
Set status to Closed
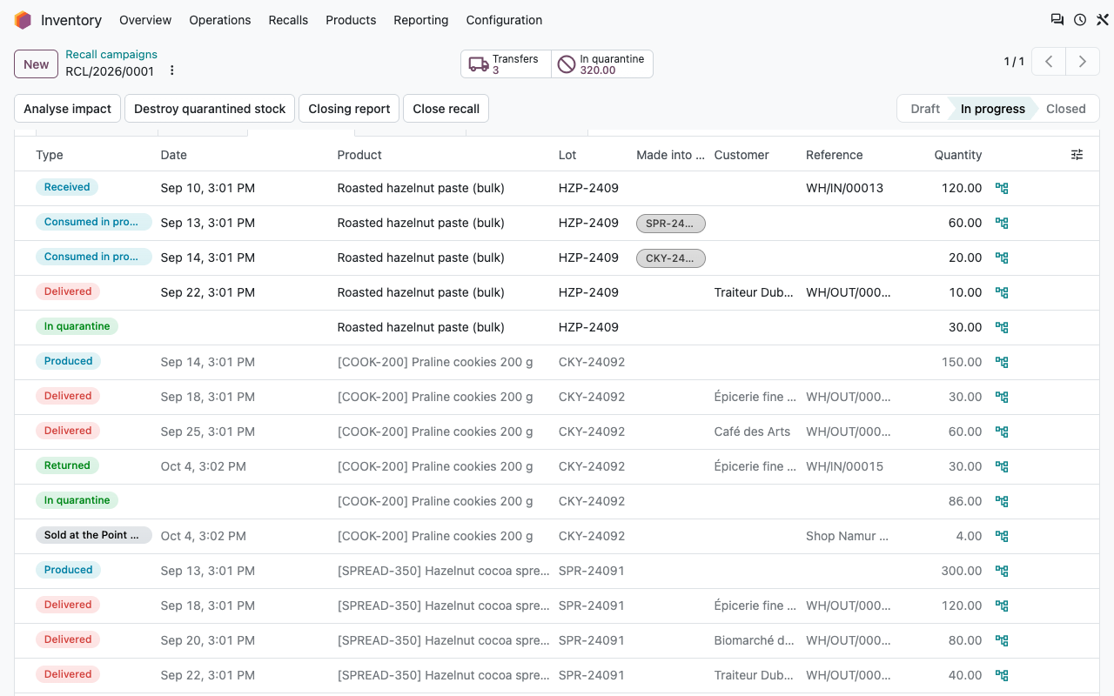coord(1065,109)
